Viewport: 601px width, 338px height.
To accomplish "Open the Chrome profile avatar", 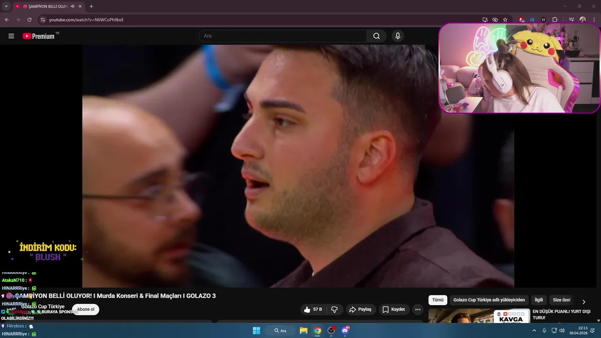I will pos(583,20).
